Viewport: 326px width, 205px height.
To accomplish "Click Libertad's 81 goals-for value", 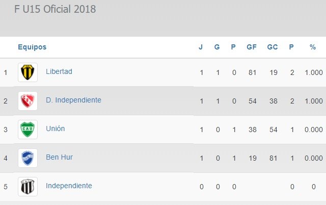I will [x=251, y=72].
